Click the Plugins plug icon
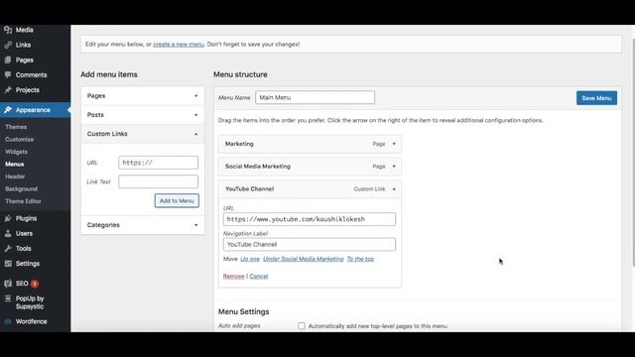The height and width of the screenshot is (357, 635). [8, 218]
